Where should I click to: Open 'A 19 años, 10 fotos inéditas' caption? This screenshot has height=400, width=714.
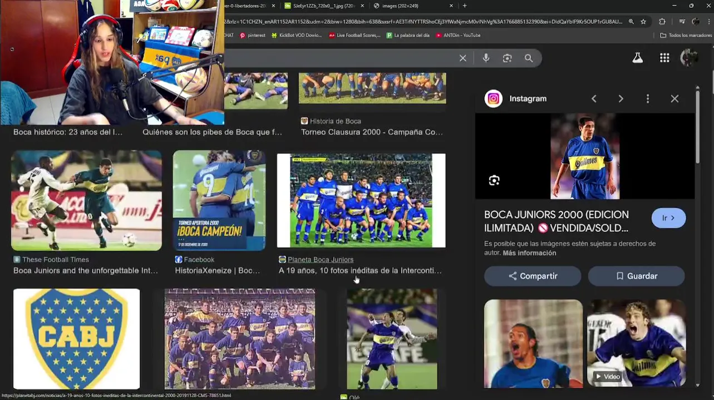[360, 271]
